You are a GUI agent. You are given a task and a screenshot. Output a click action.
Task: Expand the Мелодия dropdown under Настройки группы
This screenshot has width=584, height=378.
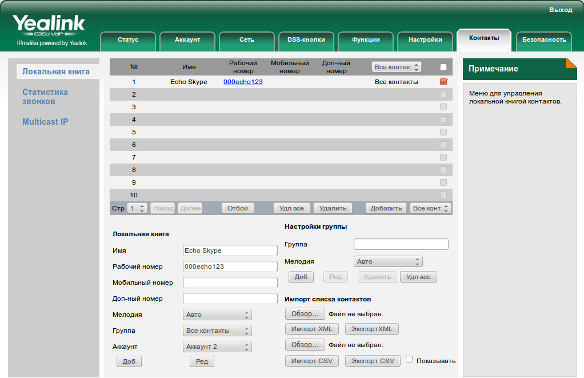[388, 261]
